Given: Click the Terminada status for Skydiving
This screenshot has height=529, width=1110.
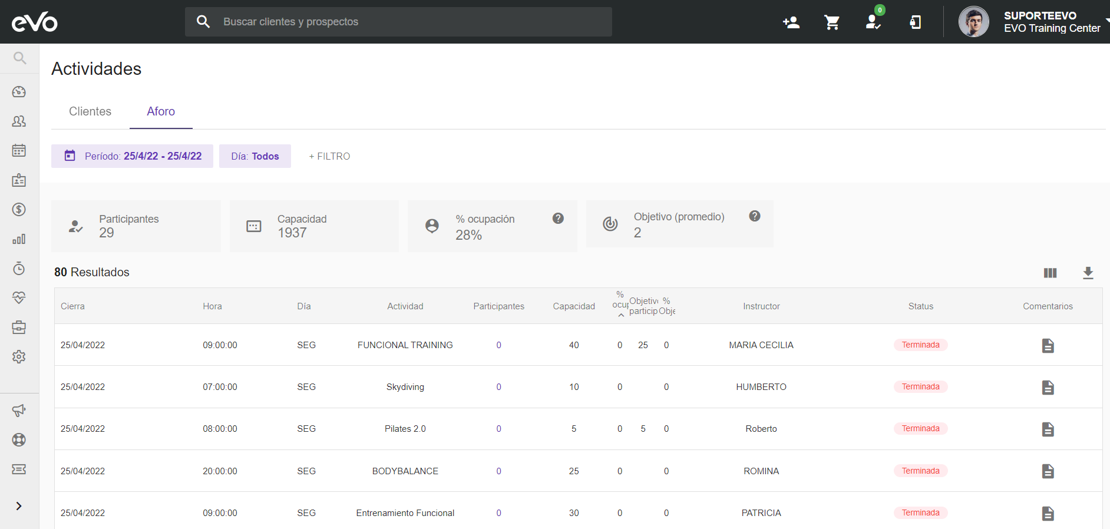Looking at the screenshot, I should coord(920,387).
